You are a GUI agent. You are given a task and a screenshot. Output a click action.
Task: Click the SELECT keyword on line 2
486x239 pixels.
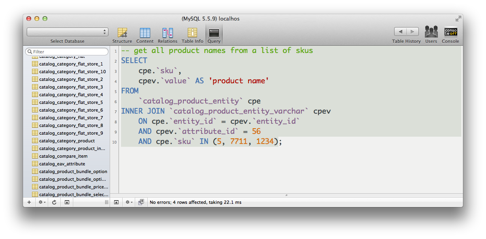coord(134,61)
